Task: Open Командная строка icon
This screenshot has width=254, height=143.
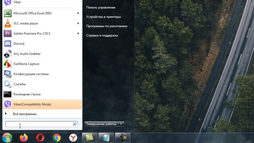Action: (x=8, y=94)
